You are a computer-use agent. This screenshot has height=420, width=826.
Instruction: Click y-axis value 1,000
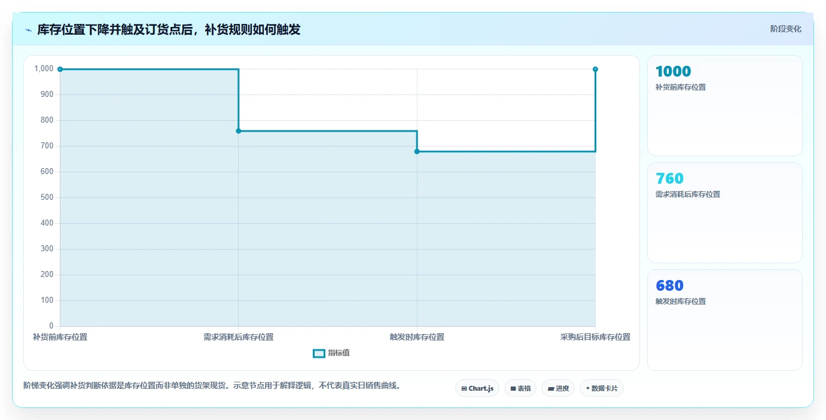click(x=44, y=69)
